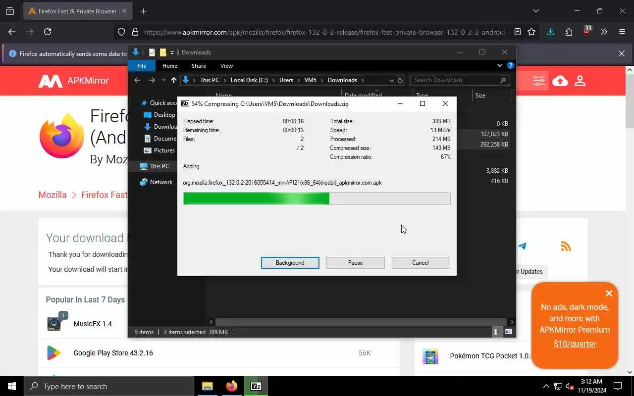Click new folder icon in Explorer title bar

(x=163, y=52)
